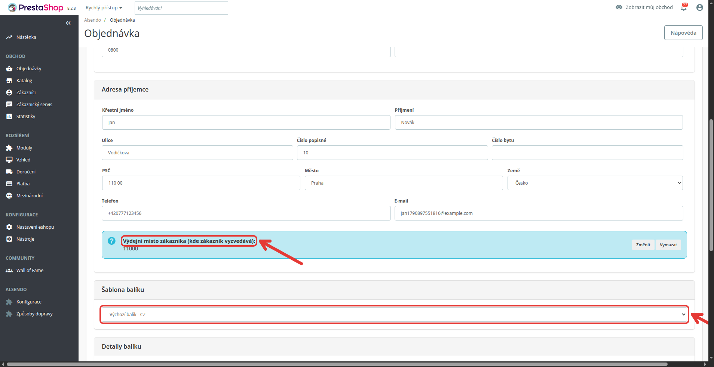The height and width of the screenshot is (367, 714).
Task: Open user profile avatar icon
Action: [x=700, y=7]
